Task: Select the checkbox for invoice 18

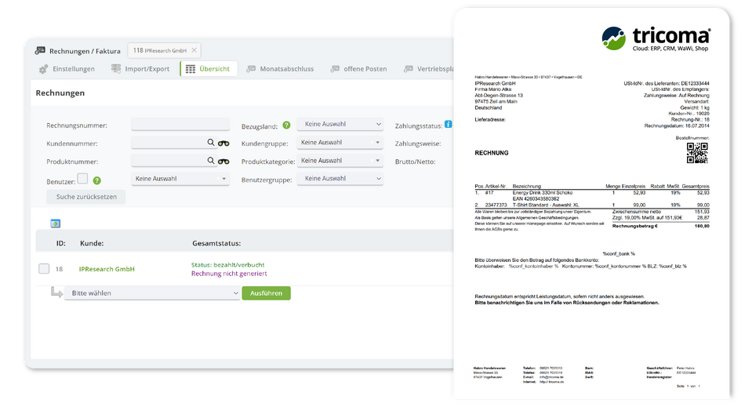Action: pyautogui.click(x=44, y=269)
